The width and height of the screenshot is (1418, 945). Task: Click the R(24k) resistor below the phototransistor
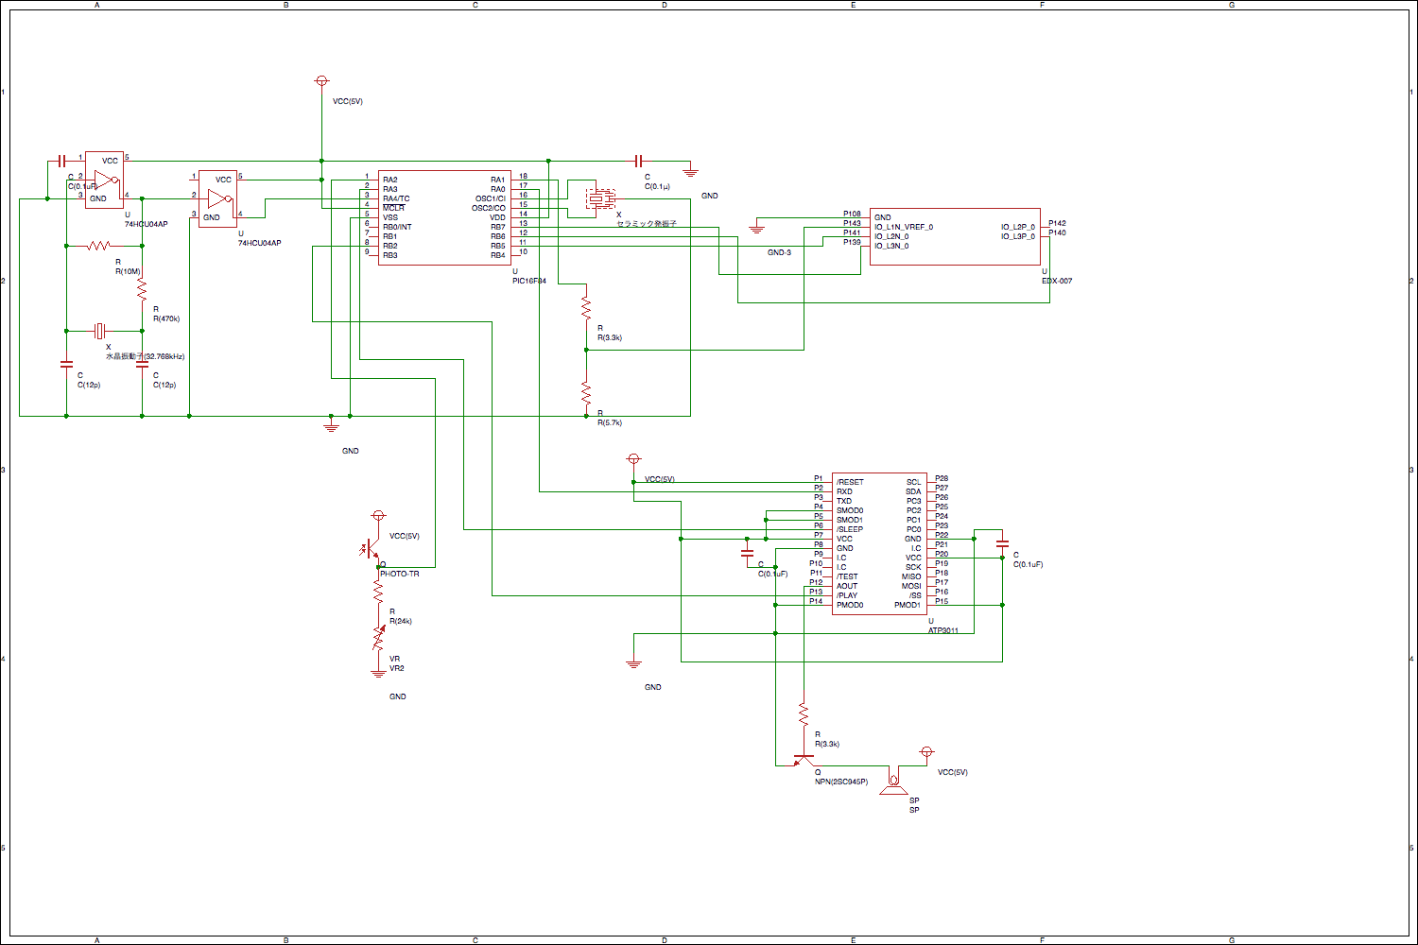pos(378,593)
